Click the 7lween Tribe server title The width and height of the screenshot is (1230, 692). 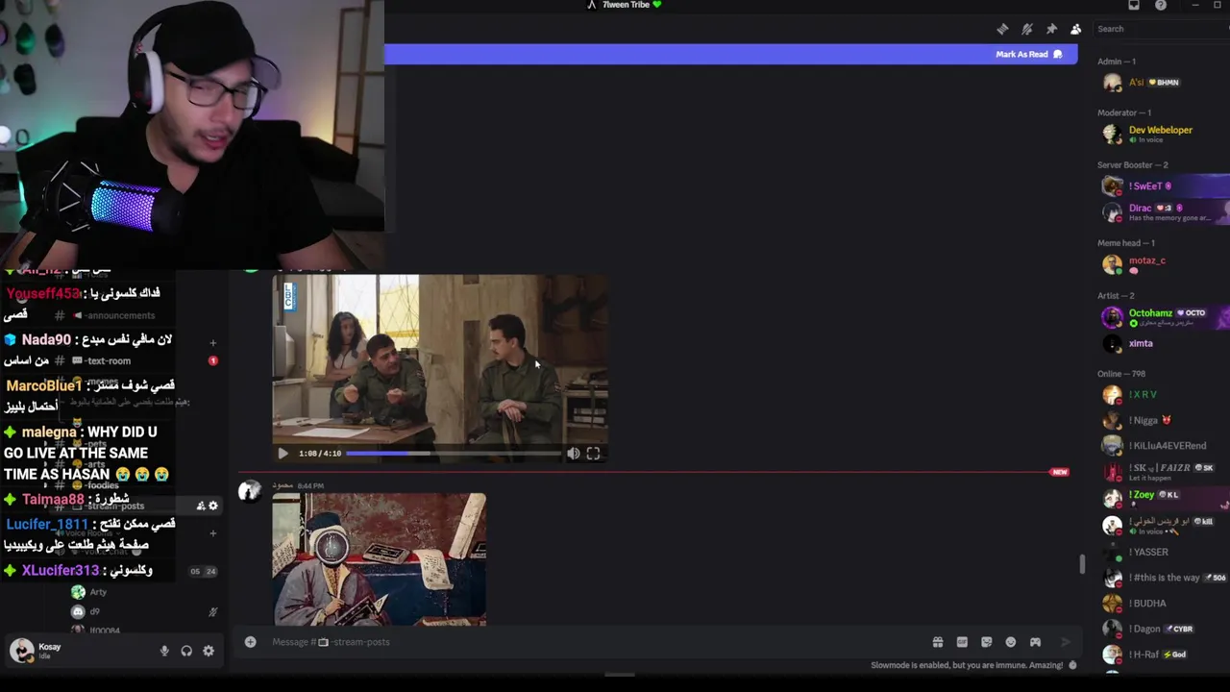click(626, 5)
